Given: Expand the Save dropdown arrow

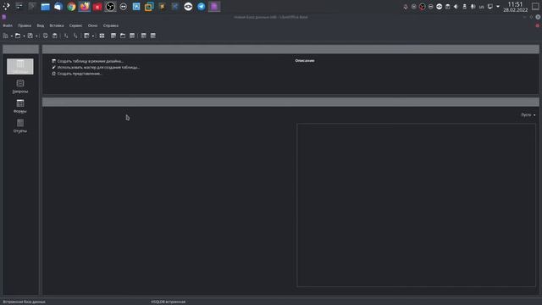Looking at the screenshot, I should (36, 36).
